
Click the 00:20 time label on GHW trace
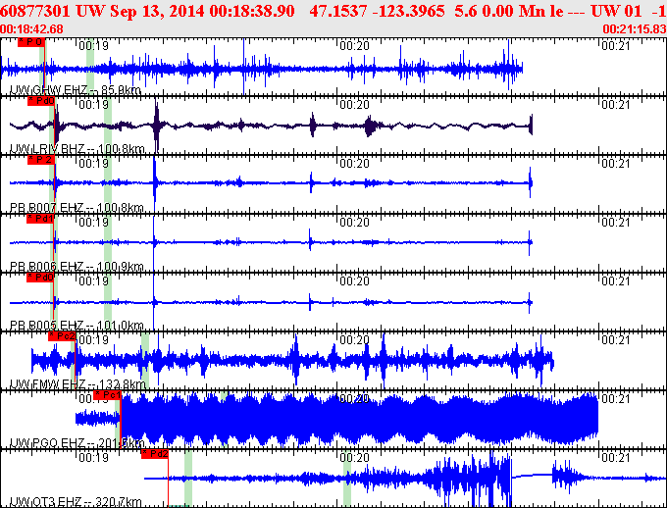tap(354, 45)
